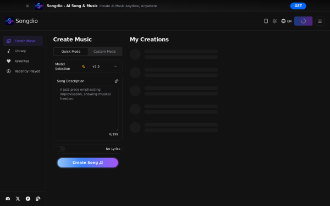Click the blue GET button in banner
330x206 pixels.
point(298,6)
